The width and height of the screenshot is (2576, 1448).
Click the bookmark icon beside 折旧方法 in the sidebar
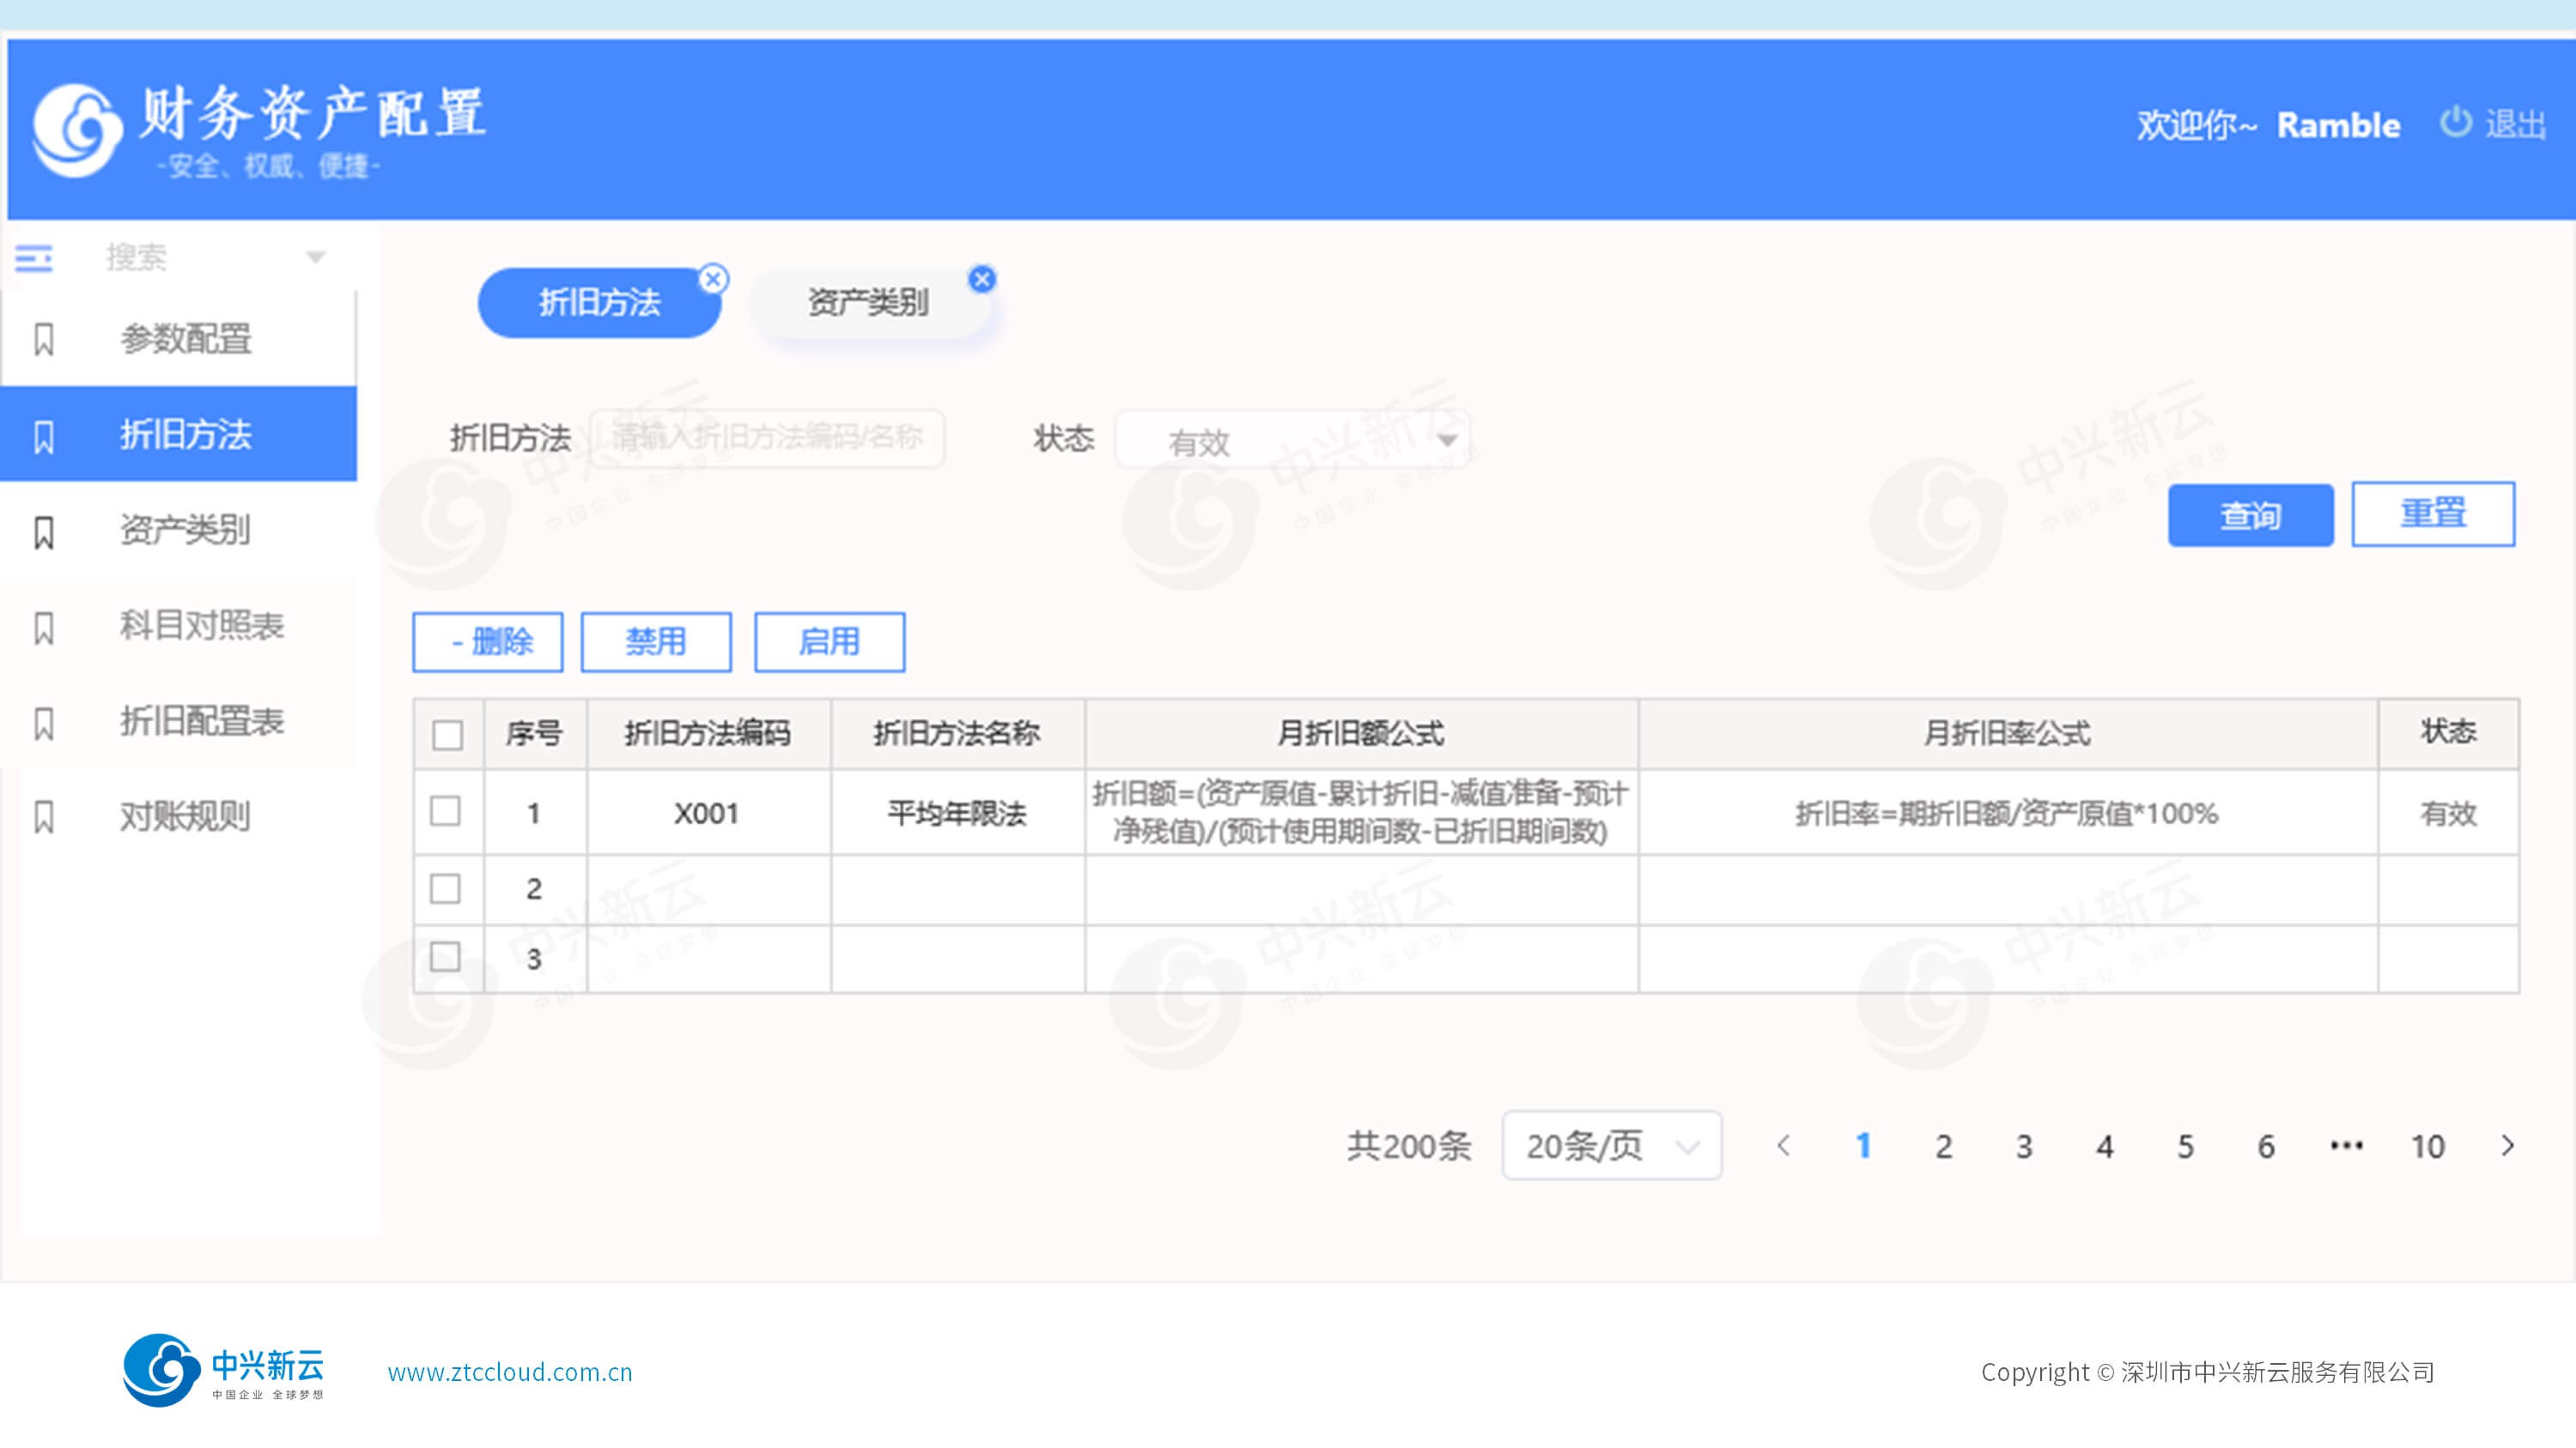[x=44, y=436]
